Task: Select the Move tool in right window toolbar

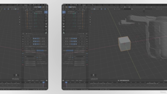Action: point(64,18)
